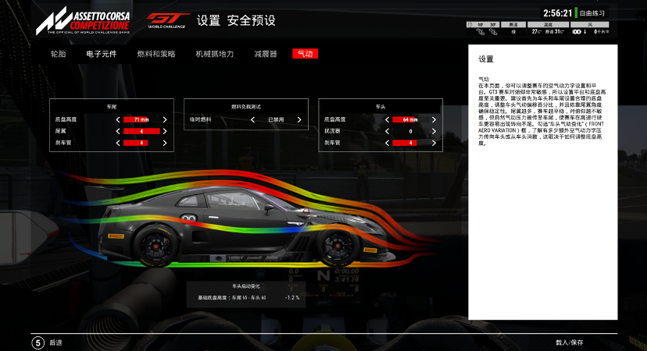This screenshot has height=351, width=647.
Task: Select previous temporary fuel (临时燃料) option
Action: (252, 119)
